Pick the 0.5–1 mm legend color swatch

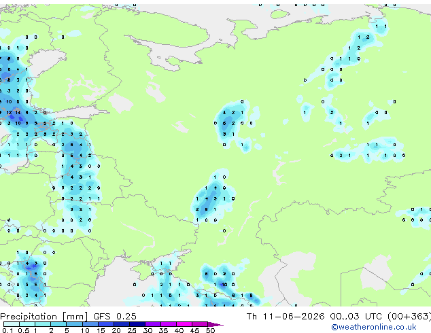(x=27, y=324)
